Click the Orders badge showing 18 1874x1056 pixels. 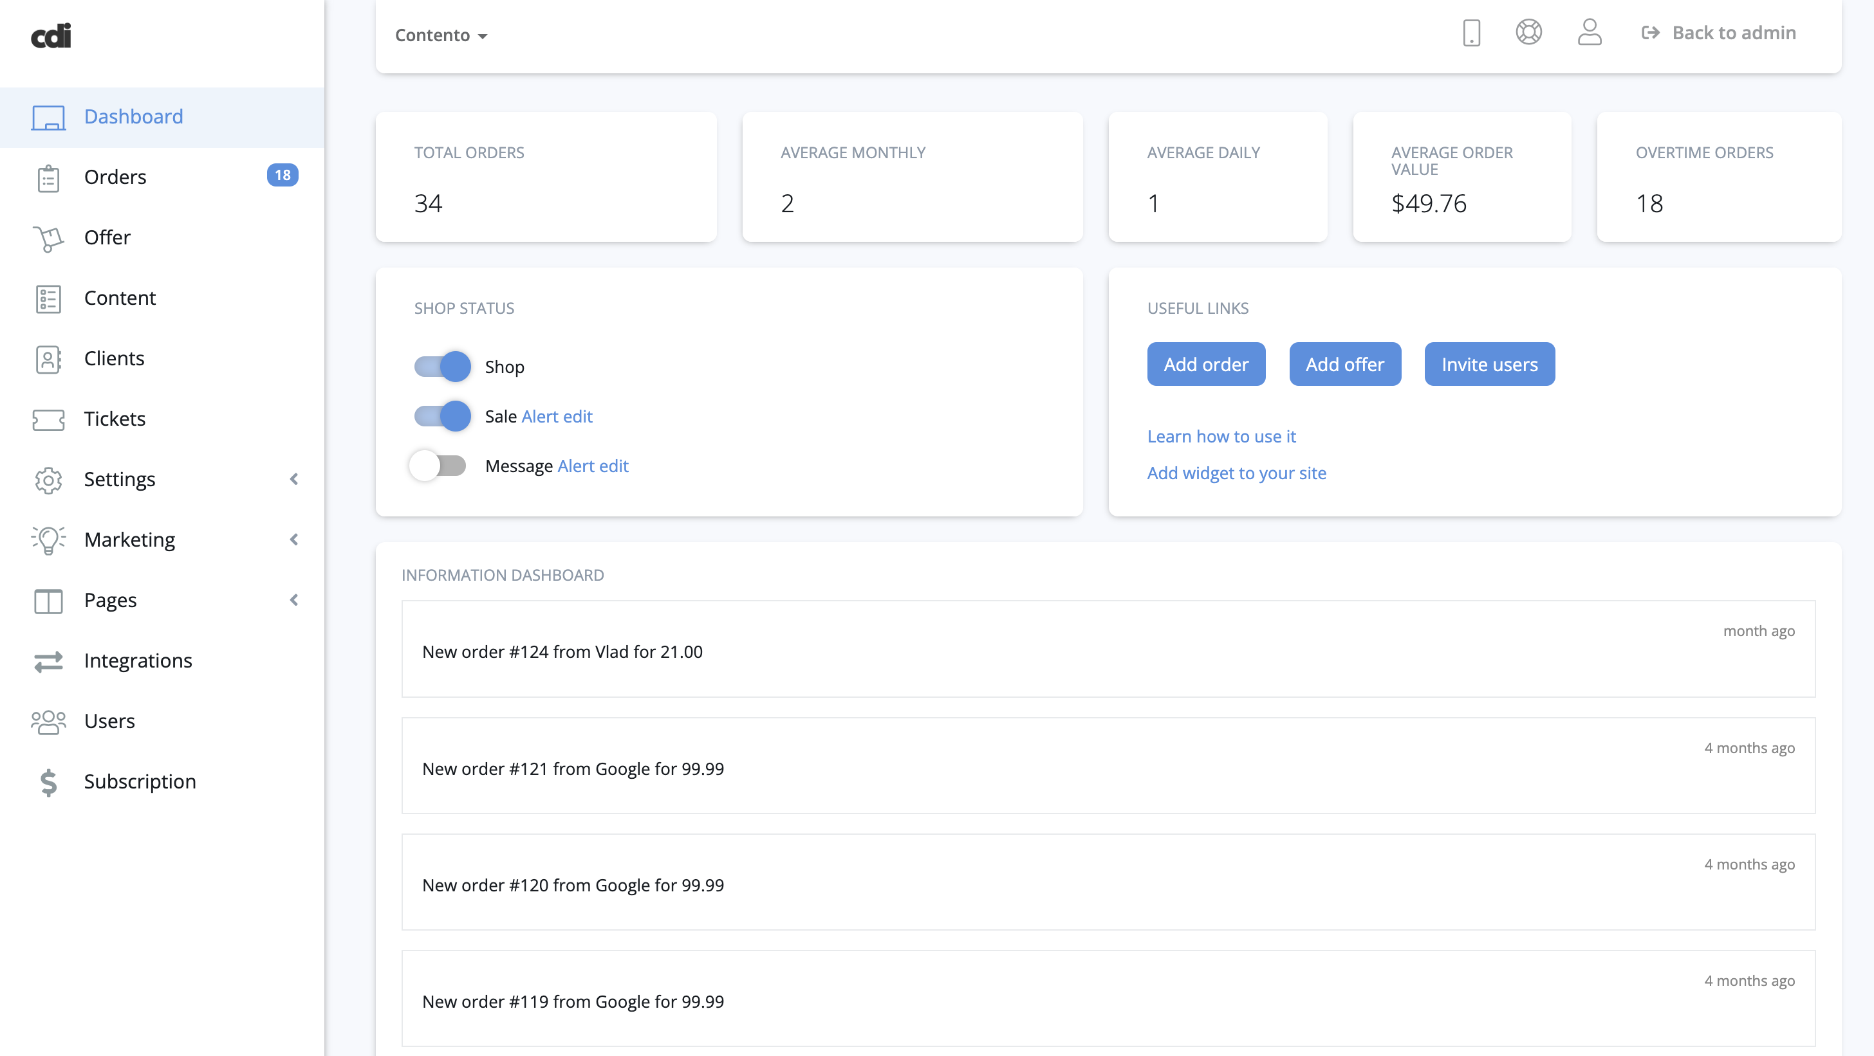point(283,175)
